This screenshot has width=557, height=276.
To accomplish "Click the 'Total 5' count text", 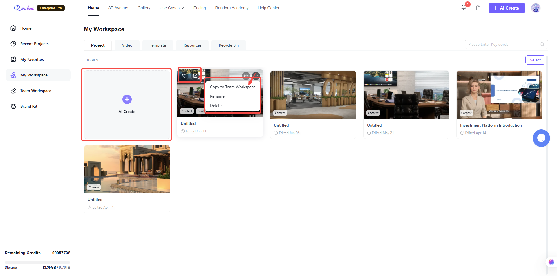I will tap(92, 60).
